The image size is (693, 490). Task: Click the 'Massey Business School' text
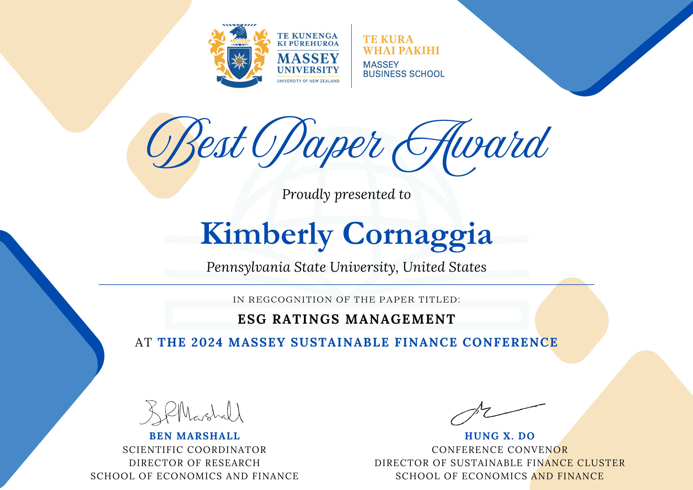pyautogui.click(x=404, y=69)
